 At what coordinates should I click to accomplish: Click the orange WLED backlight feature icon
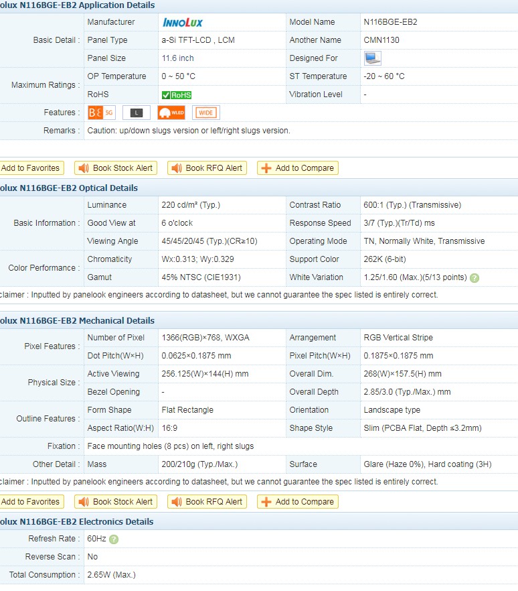coord(171,113)
